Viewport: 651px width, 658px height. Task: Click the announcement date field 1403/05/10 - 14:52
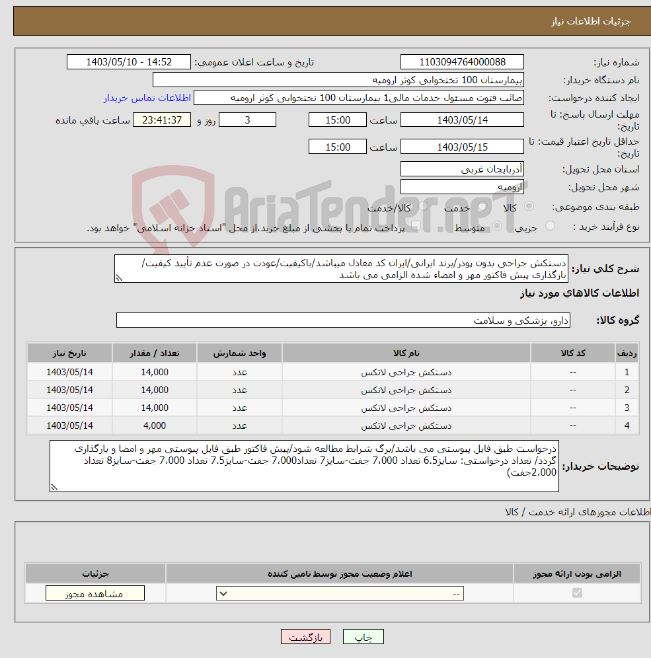129,62
